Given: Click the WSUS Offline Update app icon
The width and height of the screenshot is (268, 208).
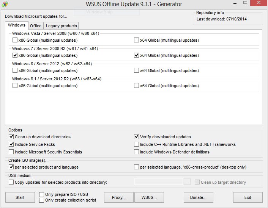Looking at the screenshot, I should pos(5,4).
